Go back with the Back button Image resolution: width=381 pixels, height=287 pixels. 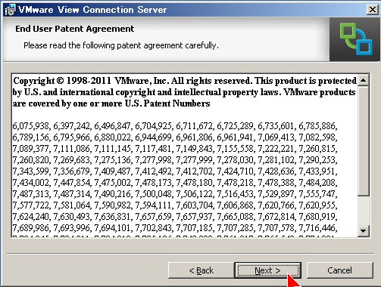coord(201,270)
